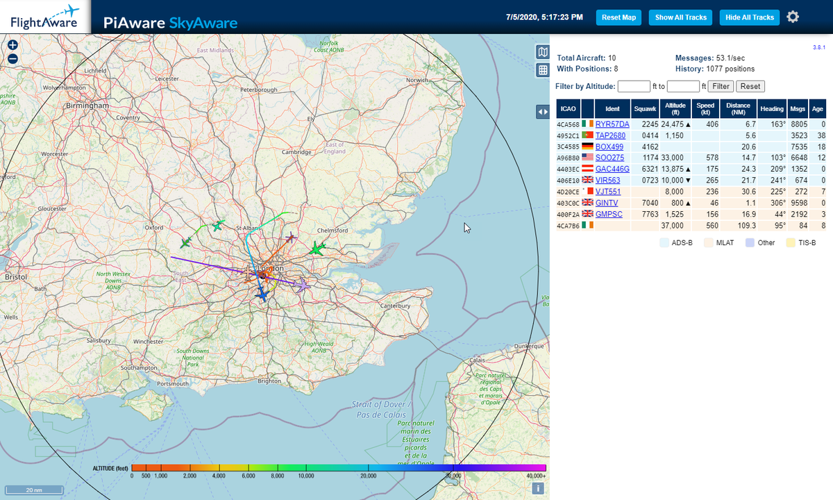Open the GAC446G flight link
This screenshot has width=833, height=500.
click(612, 169)
